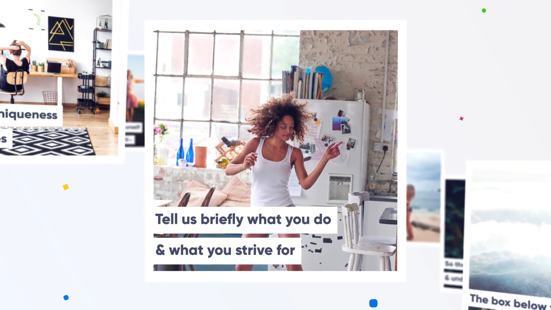Select the 'Tell us briefly what you do' caption
This screenshot has width=551, height=310.
(243, 219)
